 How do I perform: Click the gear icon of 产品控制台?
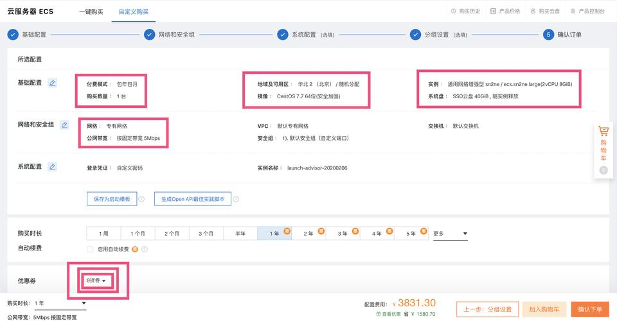click(x=573, y=11)
